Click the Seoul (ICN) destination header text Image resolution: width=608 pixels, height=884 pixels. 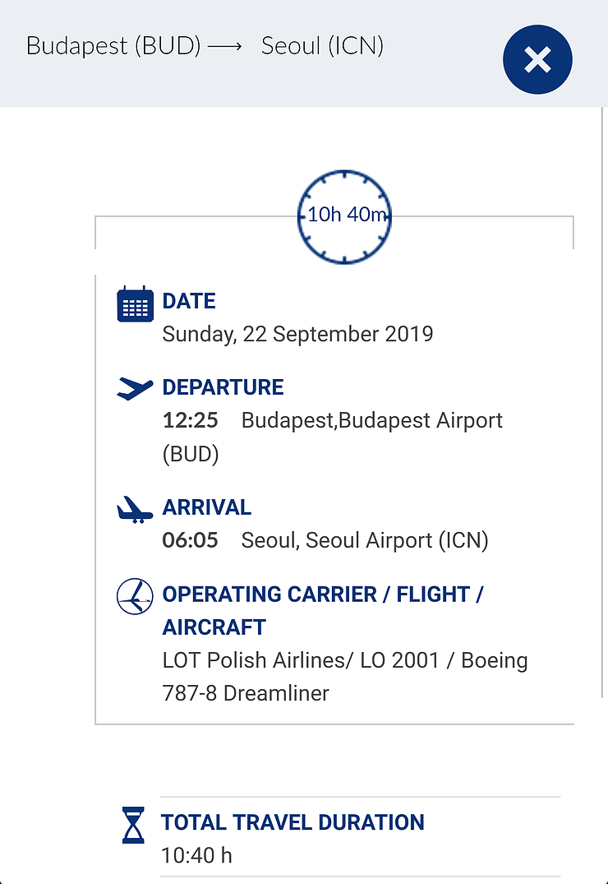[322, 46]
